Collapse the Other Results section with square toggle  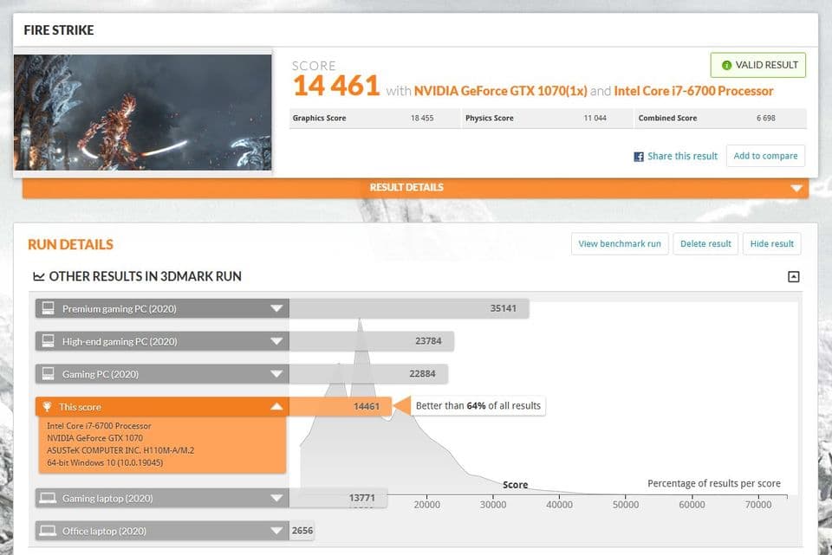pos(793,277)
